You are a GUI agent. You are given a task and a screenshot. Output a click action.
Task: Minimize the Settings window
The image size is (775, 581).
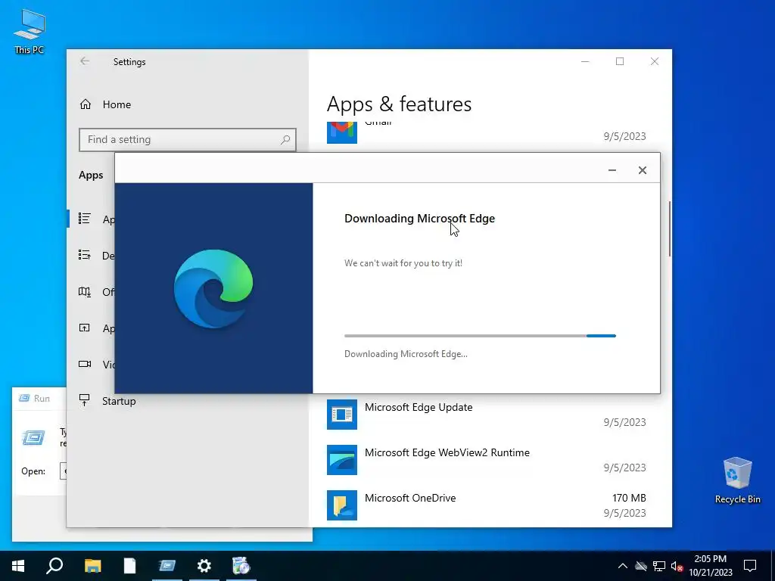point(585,61)
